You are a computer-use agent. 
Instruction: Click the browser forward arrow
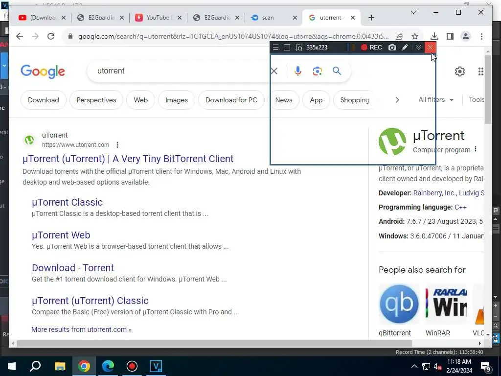coord(35,36)
